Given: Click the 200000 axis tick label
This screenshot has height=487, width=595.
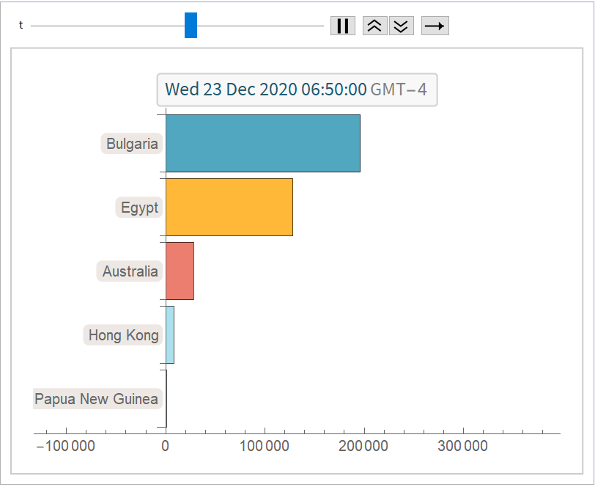Looking at the screenshot, I should tap(363, 447).
